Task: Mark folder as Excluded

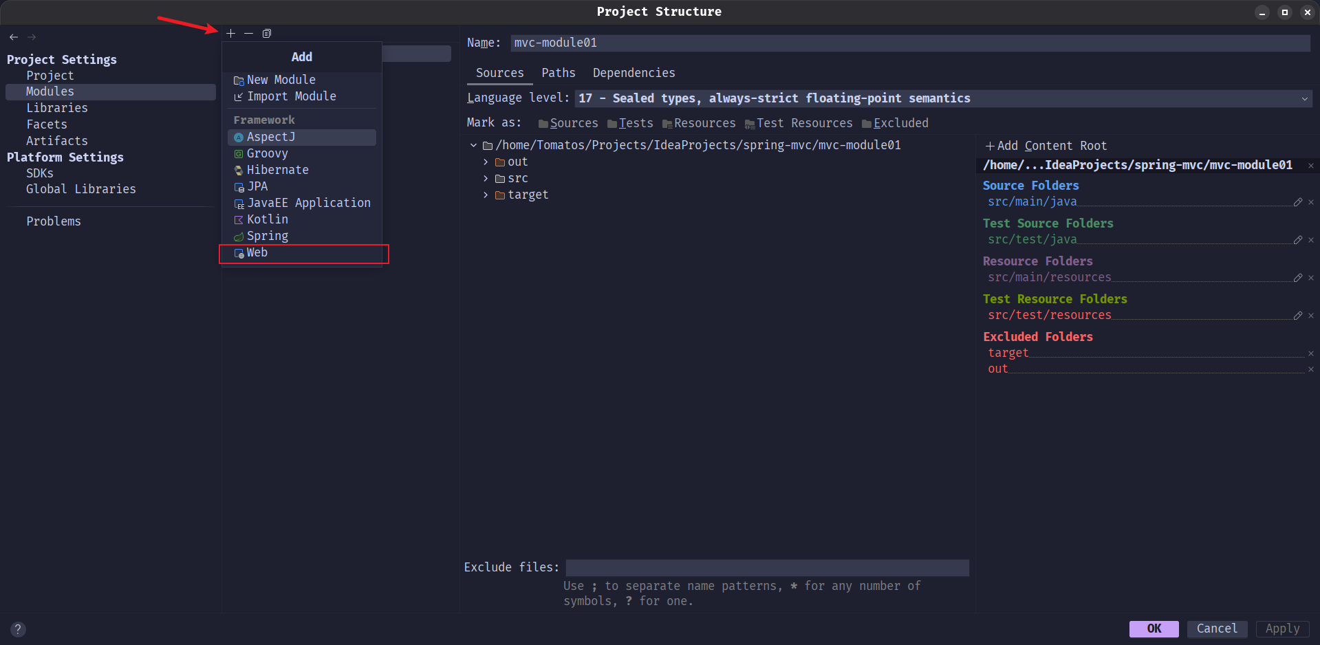Action: [x=894, y=123]
